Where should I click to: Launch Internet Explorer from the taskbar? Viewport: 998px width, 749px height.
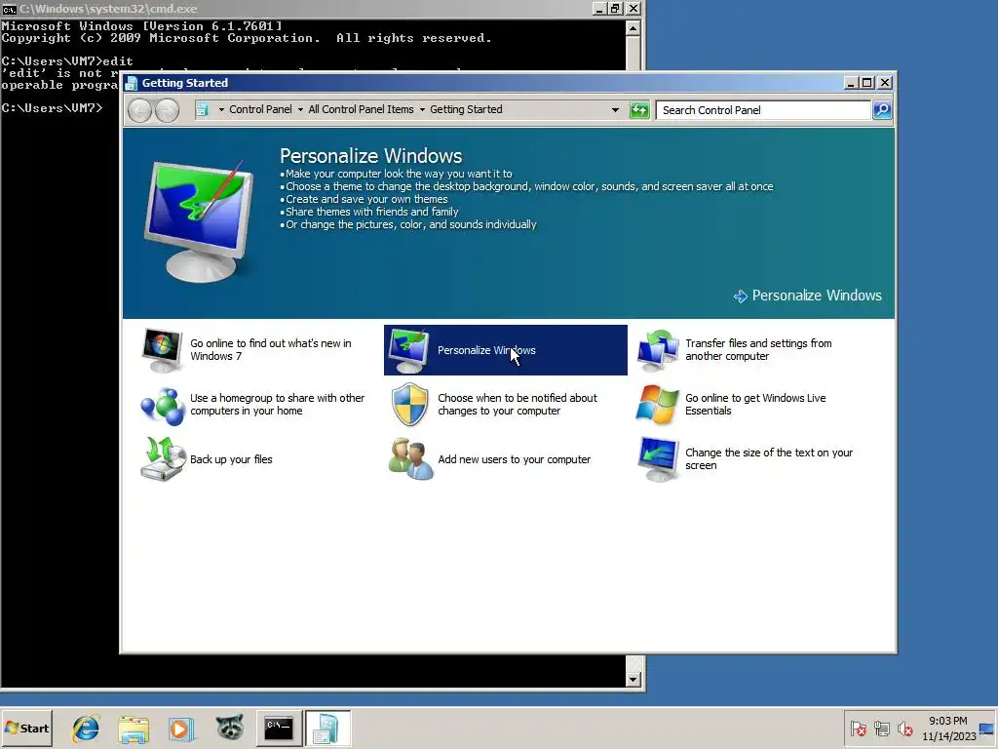pos(86,728)
